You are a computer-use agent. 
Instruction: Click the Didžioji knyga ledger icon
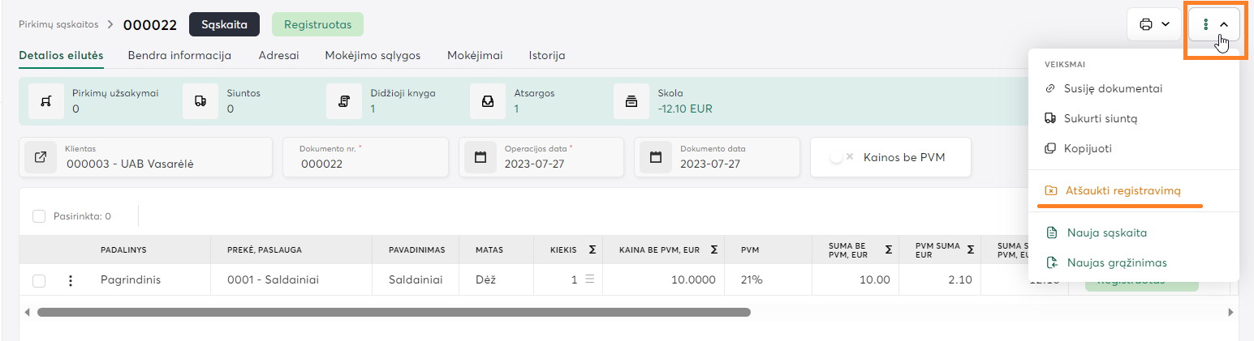[x=343, y=101]
